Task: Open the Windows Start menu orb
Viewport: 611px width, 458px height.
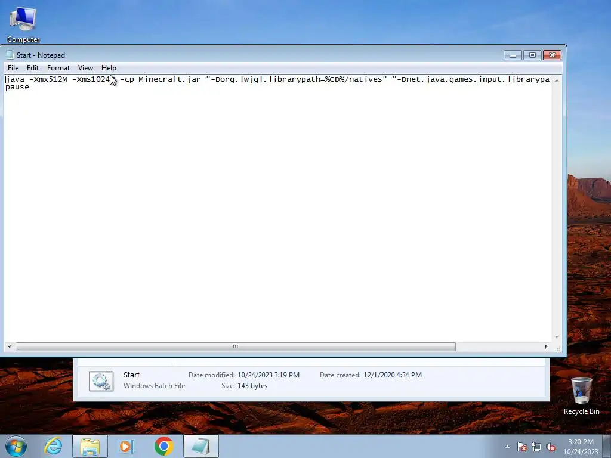Action: (x=16, y=446)
